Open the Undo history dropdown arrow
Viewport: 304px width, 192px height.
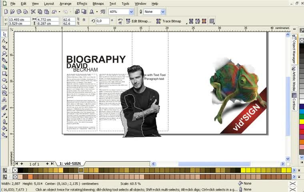[x=59, y=12]
